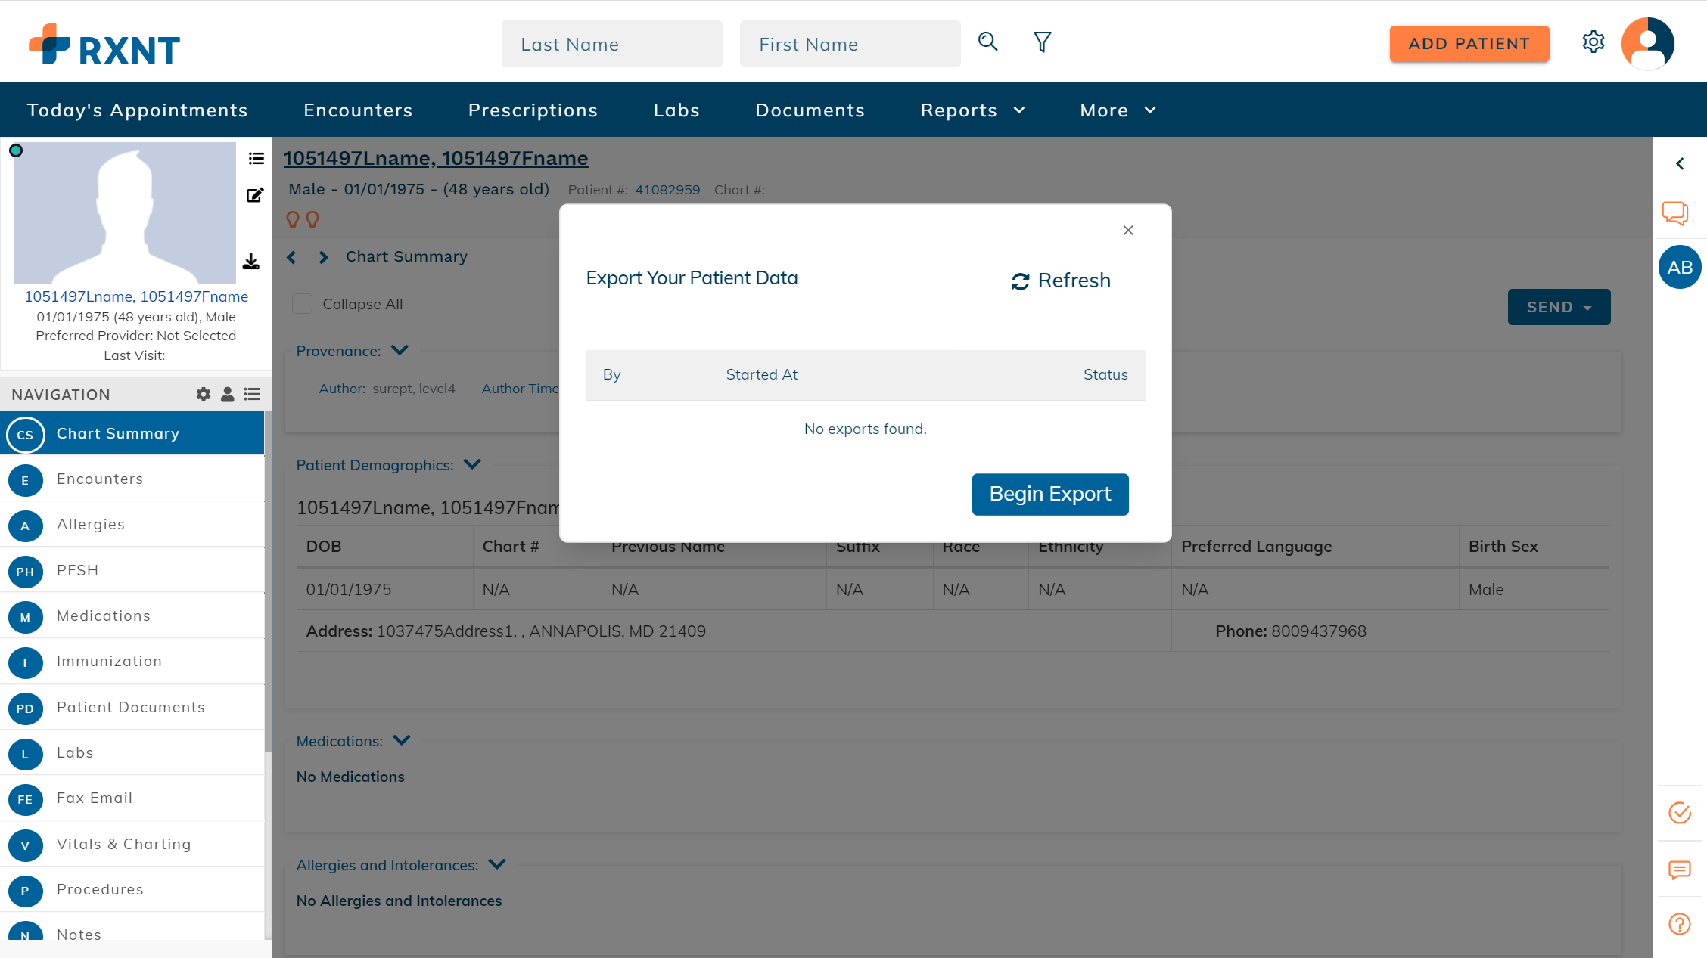
Task: Click the patient export download icon
Action: pyautogui.click(x=251, y=262)
